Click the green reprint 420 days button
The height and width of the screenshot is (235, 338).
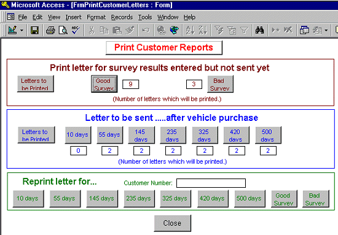(x=213, y=198)
